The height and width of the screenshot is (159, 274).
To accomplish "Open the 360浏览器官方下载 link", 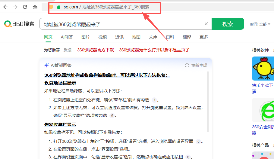I will point(96,50).
